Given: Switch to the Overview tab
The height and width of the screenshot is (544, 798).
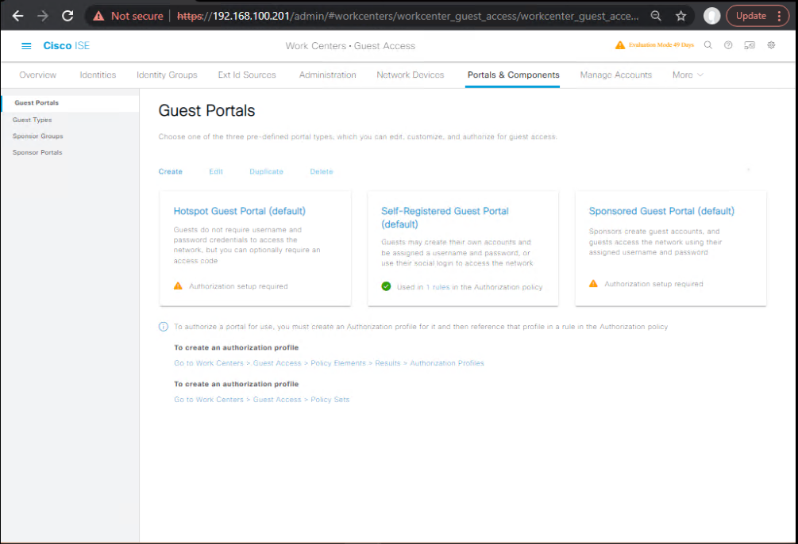Looking at the screenshot, I should coord(37,75).
